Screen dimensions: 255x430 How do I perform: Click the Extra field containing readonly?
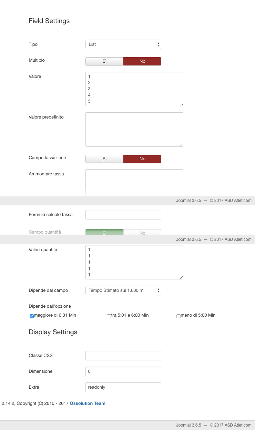coord(123,387)
